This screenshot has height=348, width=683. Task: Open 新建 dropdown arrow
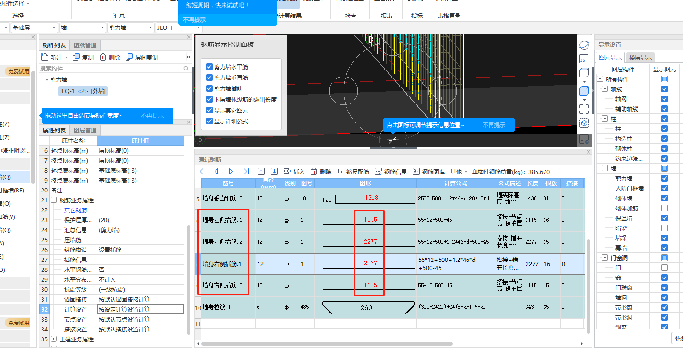click(66, 58)
